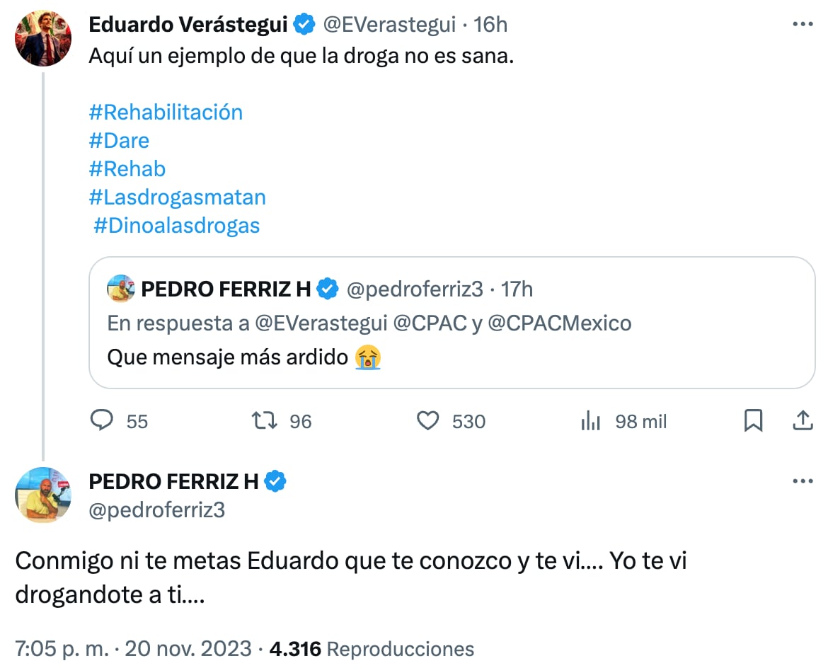Open the #Dare hashtag
Screen dimensions: 828x668
coord(119,141)
